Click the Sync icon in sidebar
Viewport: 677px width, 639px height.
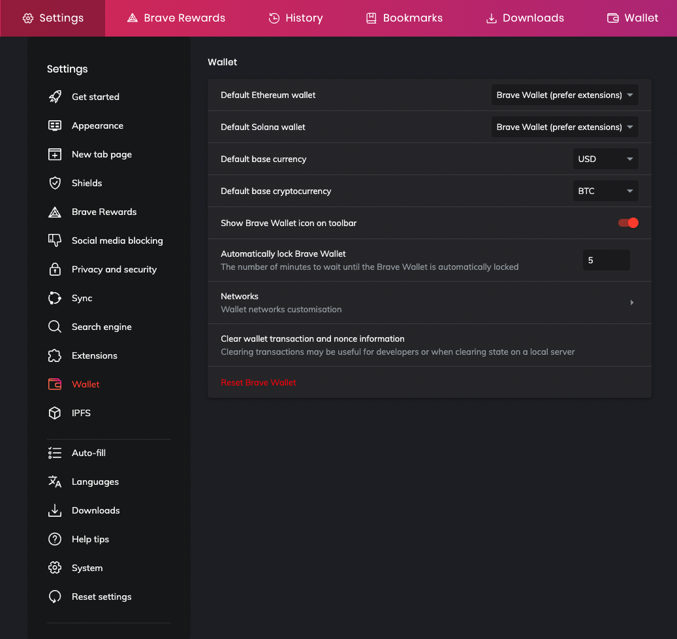(55, 298)
